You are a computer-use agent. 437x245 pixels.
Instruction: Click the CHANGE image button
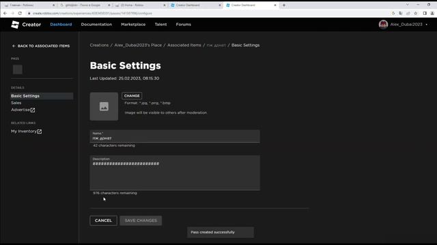(x=132, y=95)
